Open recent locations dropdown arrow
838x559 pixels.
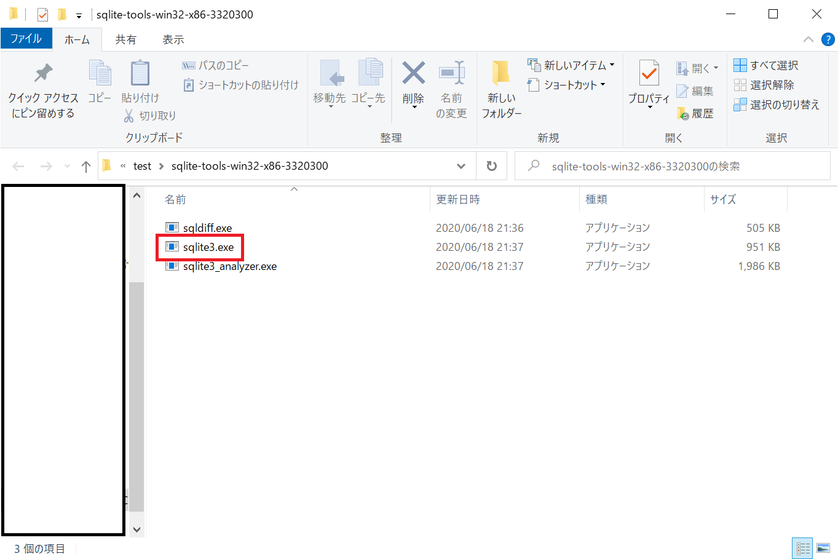[67, 166]
